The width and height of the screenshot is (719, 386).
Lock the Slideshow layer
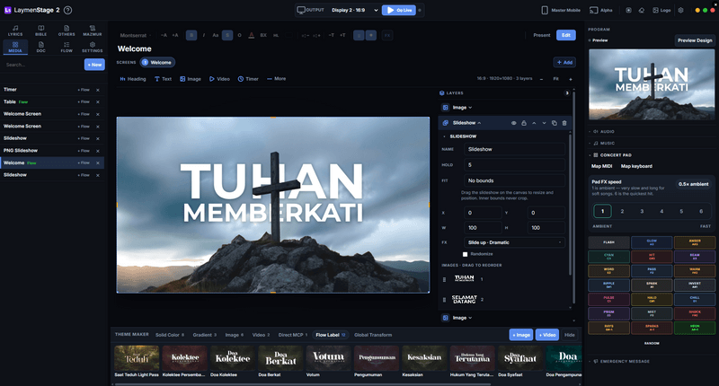524,123
